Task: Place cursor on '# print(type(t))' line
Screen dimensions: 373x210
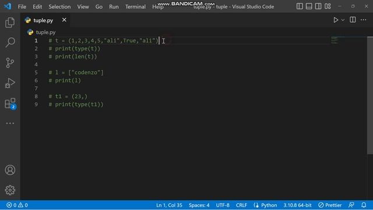Action: pos(75,48)
